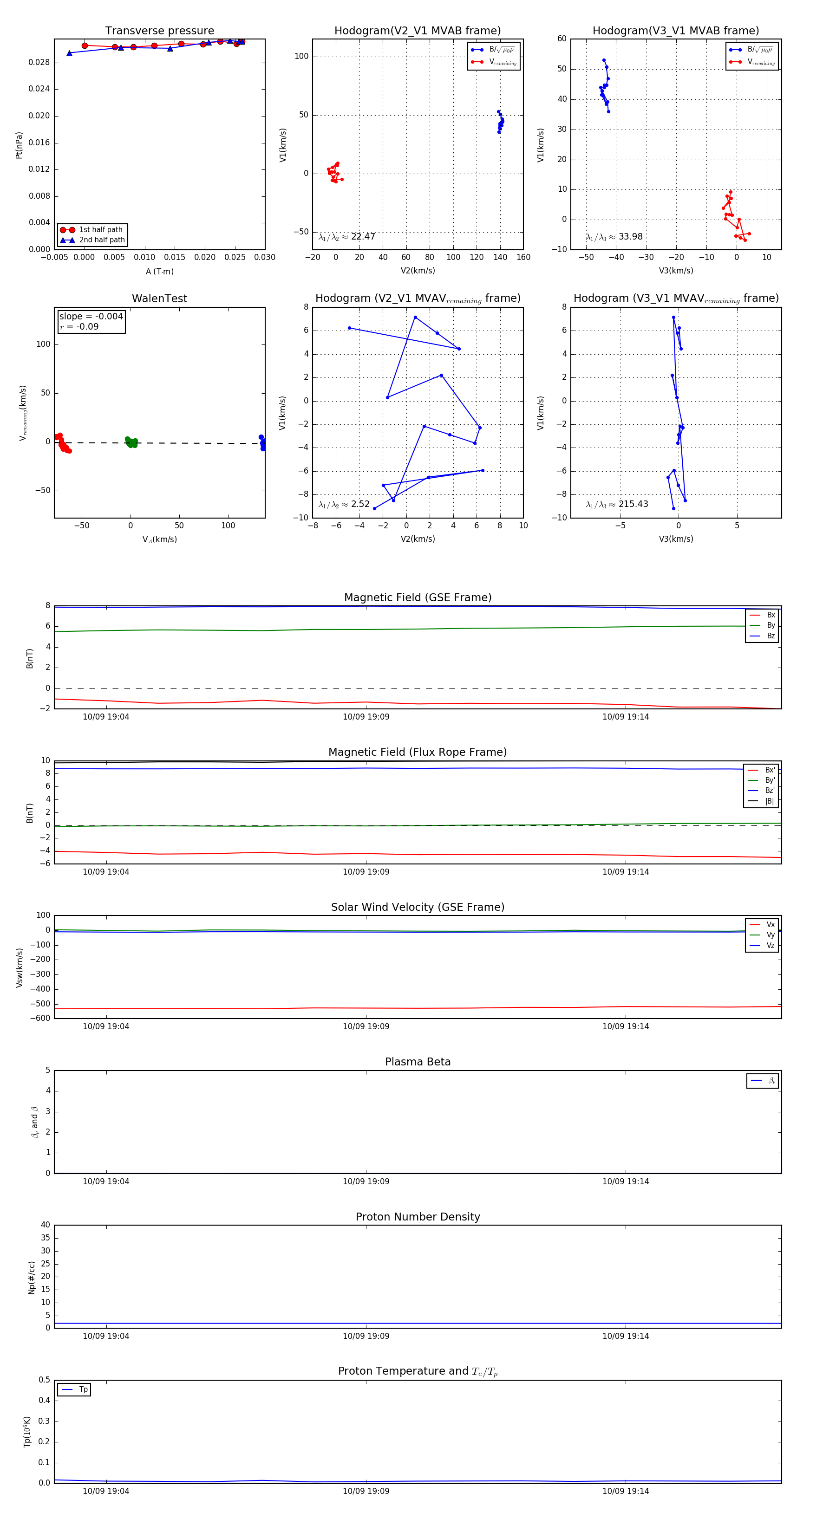Click the "Proton Number Density" title

418,1217
